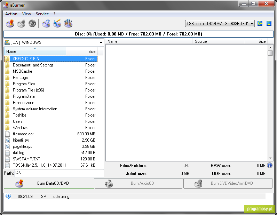Click the compilation Source column header

(x=219, y=41)
